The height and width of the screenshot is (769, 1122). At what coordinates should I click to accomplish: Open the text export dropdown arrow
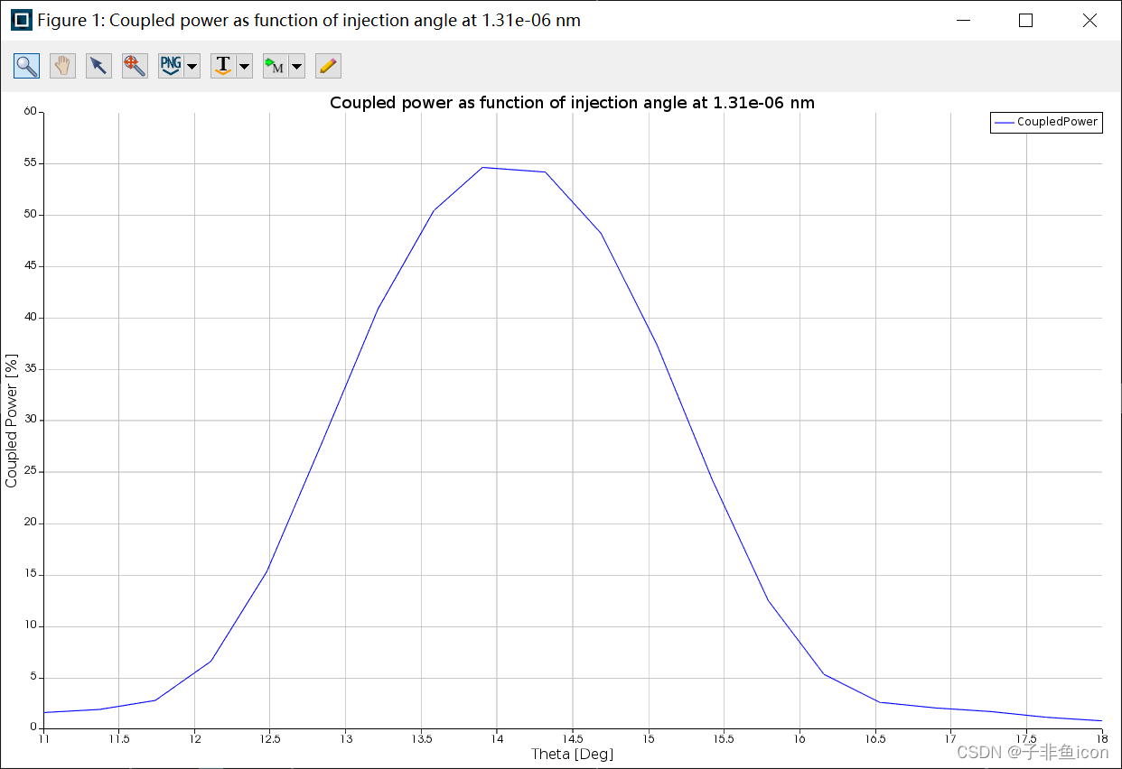click(244, 66)
